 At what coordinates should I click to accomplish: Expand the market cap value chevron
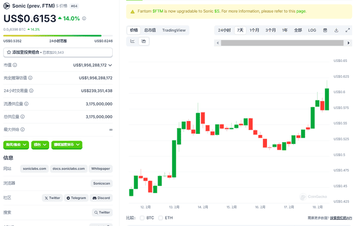pyautogui.click(x=110, y=65)
